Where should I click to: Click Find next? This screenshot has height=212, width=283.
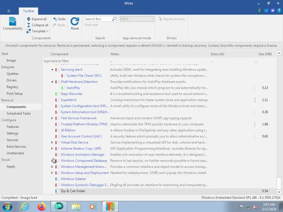[x=91, y=25]
